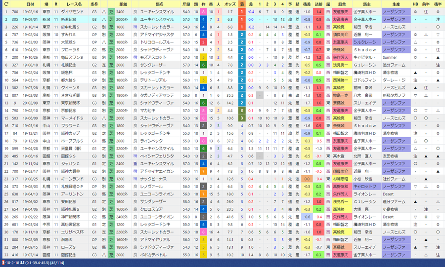Image resolution: width=445 pixels, height=267 pixels.
Task: Click horse name レノヴァール
Action: (151, 186)
